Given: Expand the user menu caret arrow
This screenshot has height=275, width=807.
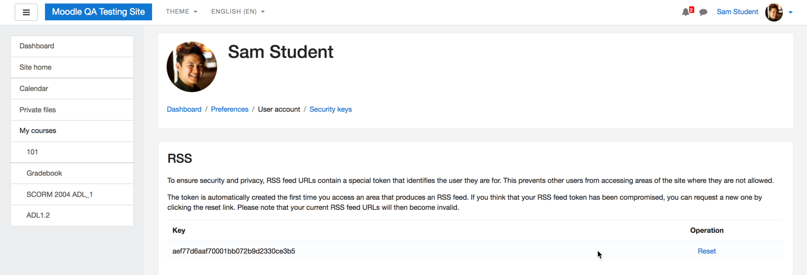Looking at the screenshot, I should (x=790, y=12).
